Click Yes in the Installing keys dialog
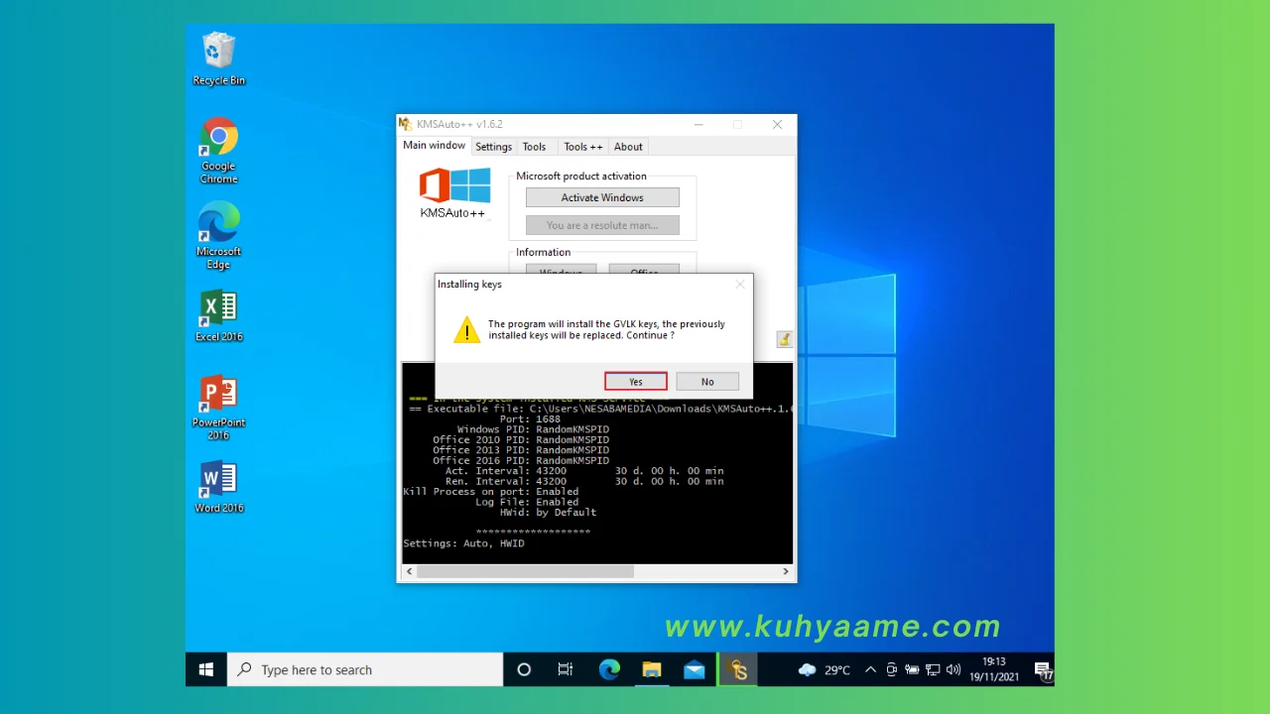 [x=636, y=382]
